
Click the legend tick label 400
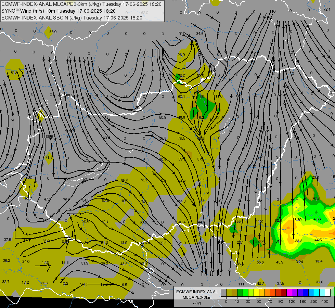click(325, 301)
